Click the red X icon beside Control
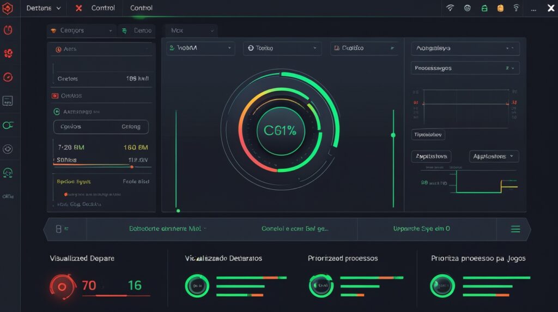 [78, 8]
